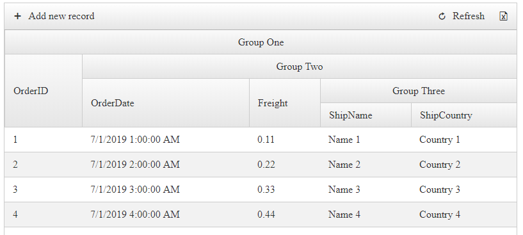The image size is (523, 235).
Task: Sort by the Freight column header
Action: point(285,103)
